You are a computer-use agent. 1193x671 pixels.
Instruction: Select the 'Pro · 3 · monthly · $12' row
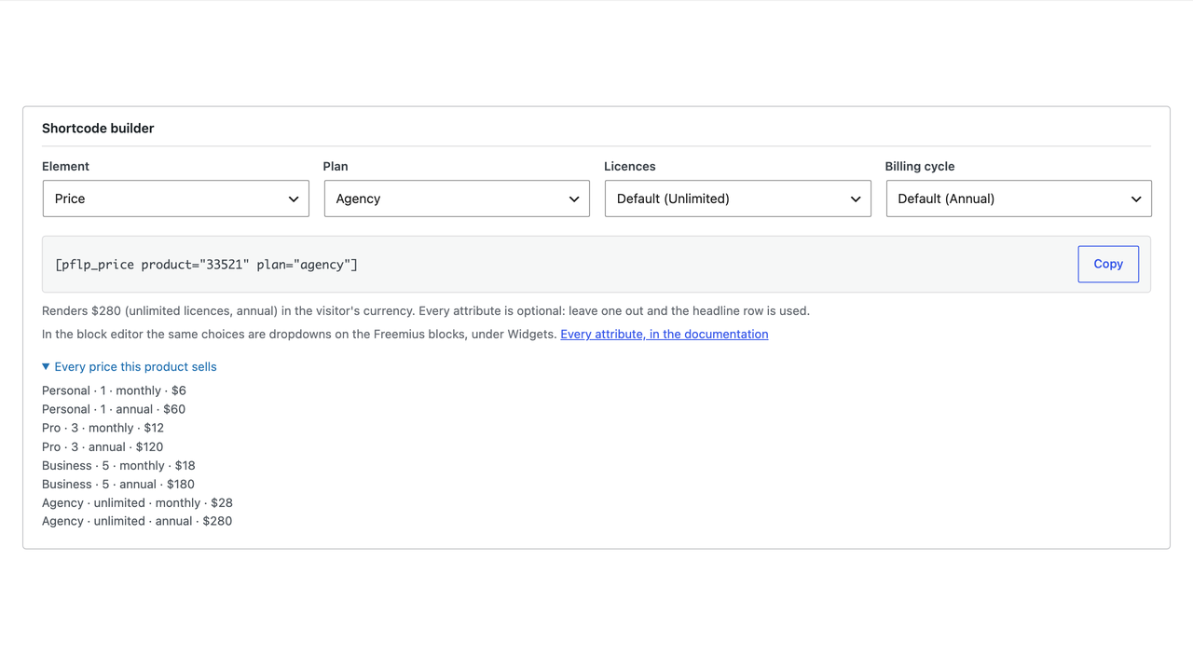(103, 428)
